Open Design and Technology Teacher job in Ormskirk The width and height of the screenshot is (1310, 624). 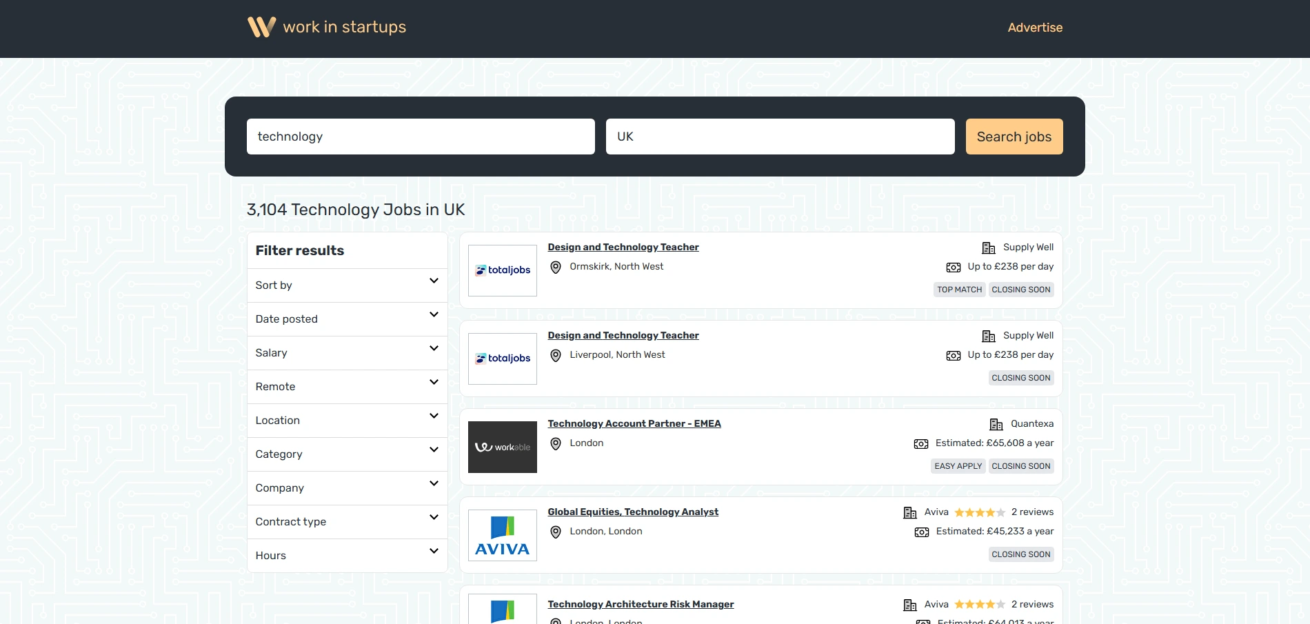(x=623, y=247)
